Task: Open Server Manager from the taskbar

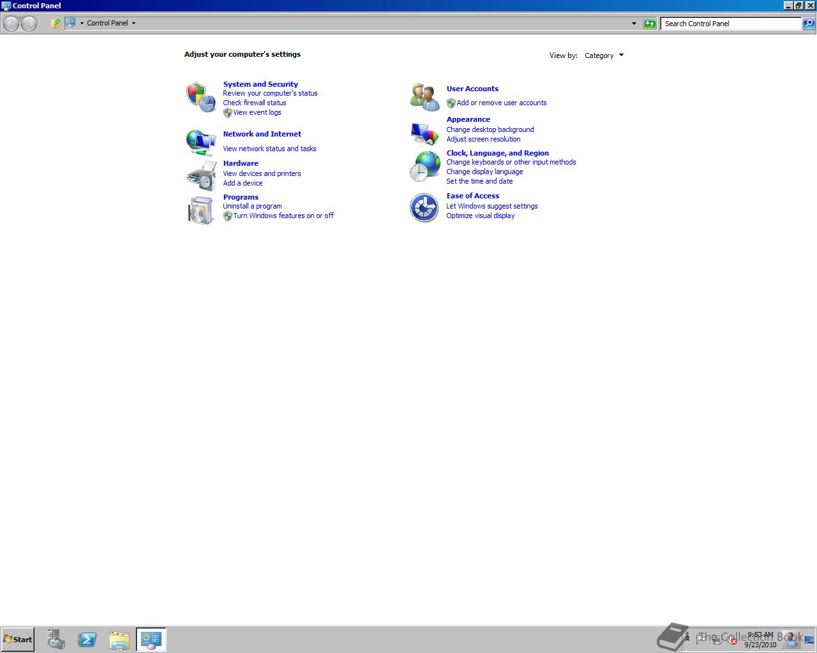Action: (56, 640)
